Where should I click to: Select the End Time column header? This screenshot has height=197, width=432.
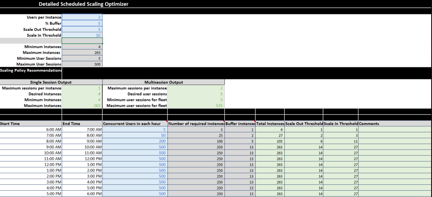[x=82, y=123]
